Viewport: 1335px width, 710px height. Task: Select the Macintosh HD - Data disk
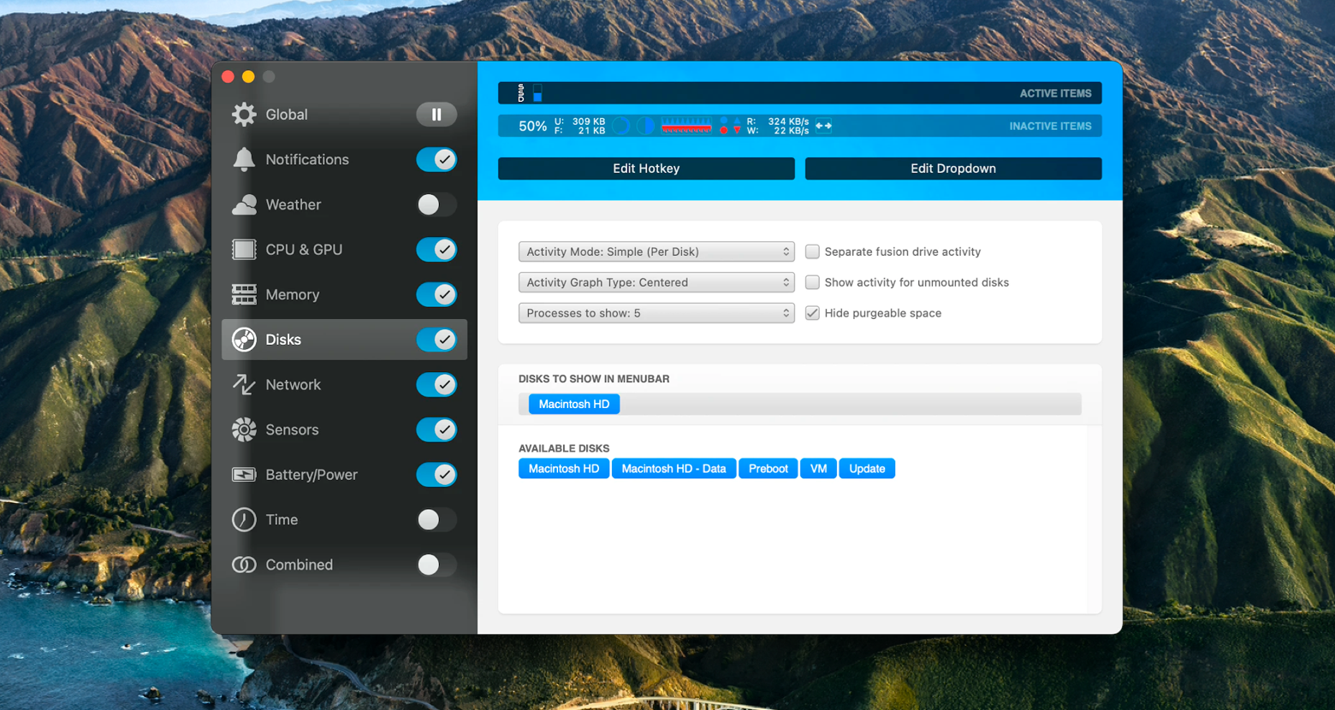point(673,469)
